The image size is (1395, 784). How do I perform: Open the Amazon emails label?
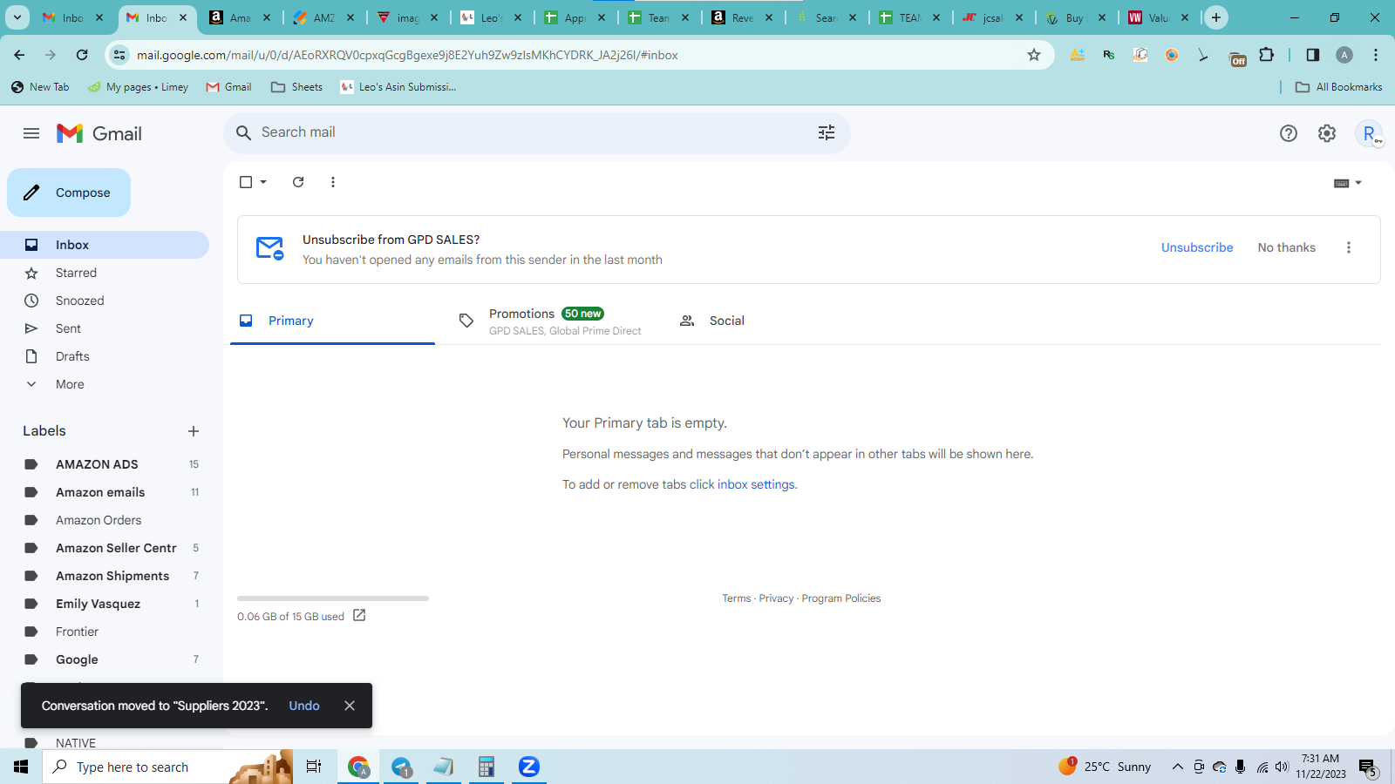(105, 492)
